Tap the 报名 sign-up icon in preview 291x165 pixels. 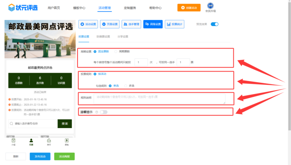click(x=67, y=142)
